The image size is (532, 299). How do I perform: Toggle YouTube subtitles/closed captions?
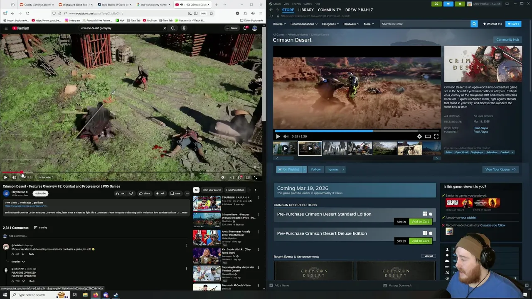coord(232,178)
